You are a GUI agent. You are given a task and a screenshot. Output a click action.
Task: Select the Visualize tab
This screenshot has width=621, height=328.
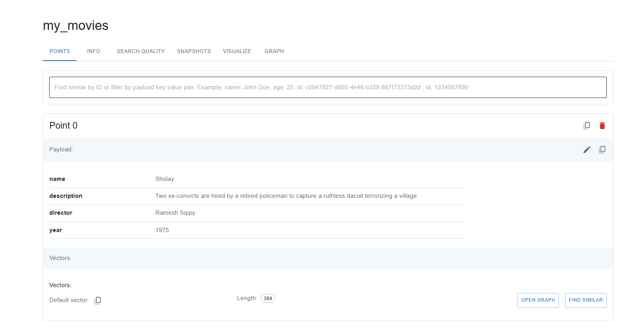[x=237, y=52]
